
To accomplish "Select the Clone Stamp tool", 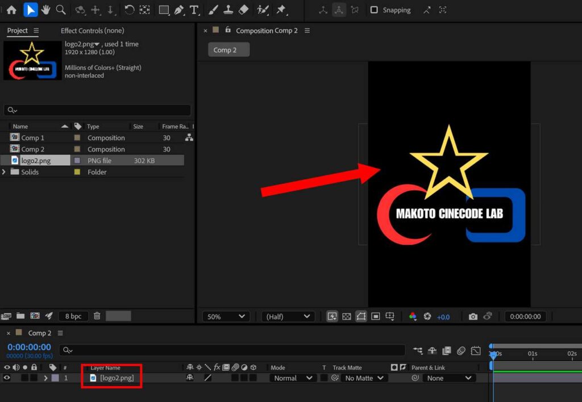I will point(228,10).
